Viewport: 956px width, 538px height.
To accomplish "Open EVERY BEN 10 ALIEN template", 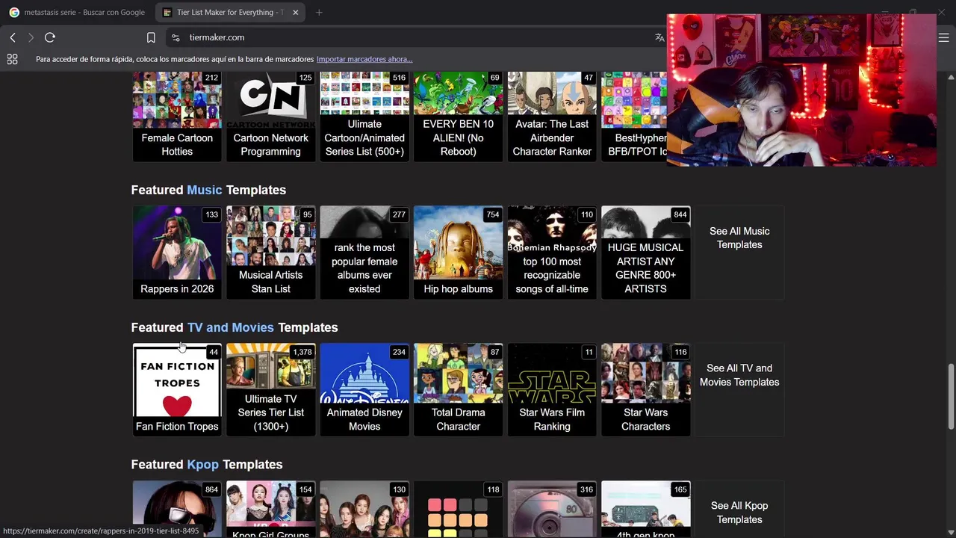I will click(459, 117).
